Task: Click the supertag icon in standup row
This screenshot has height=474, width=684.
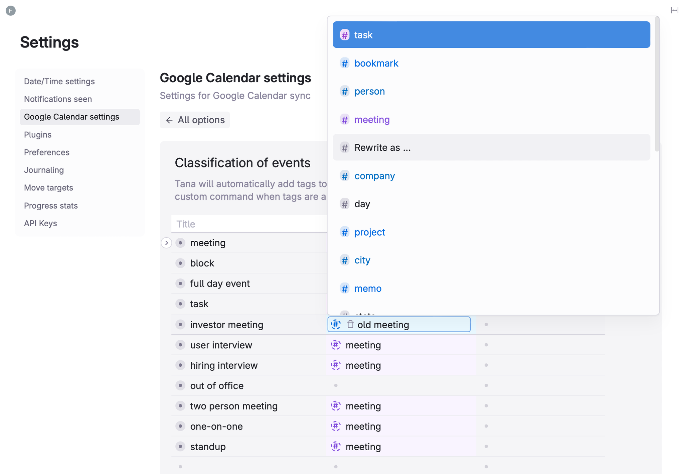Action: (336, 446)
